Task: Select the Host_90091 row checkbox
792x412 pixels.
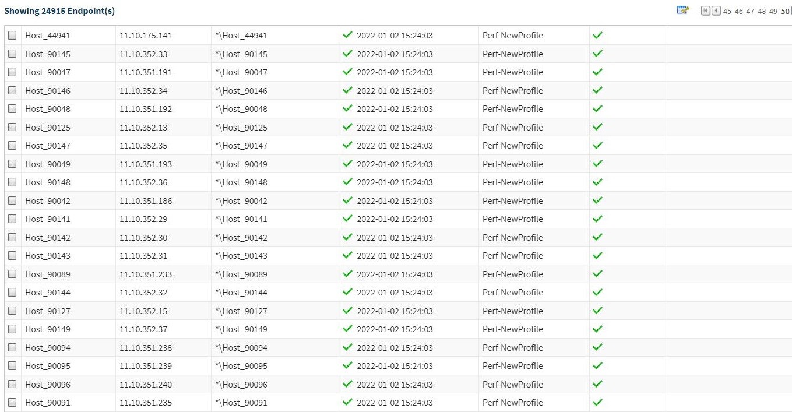Action: click(12, 403)
